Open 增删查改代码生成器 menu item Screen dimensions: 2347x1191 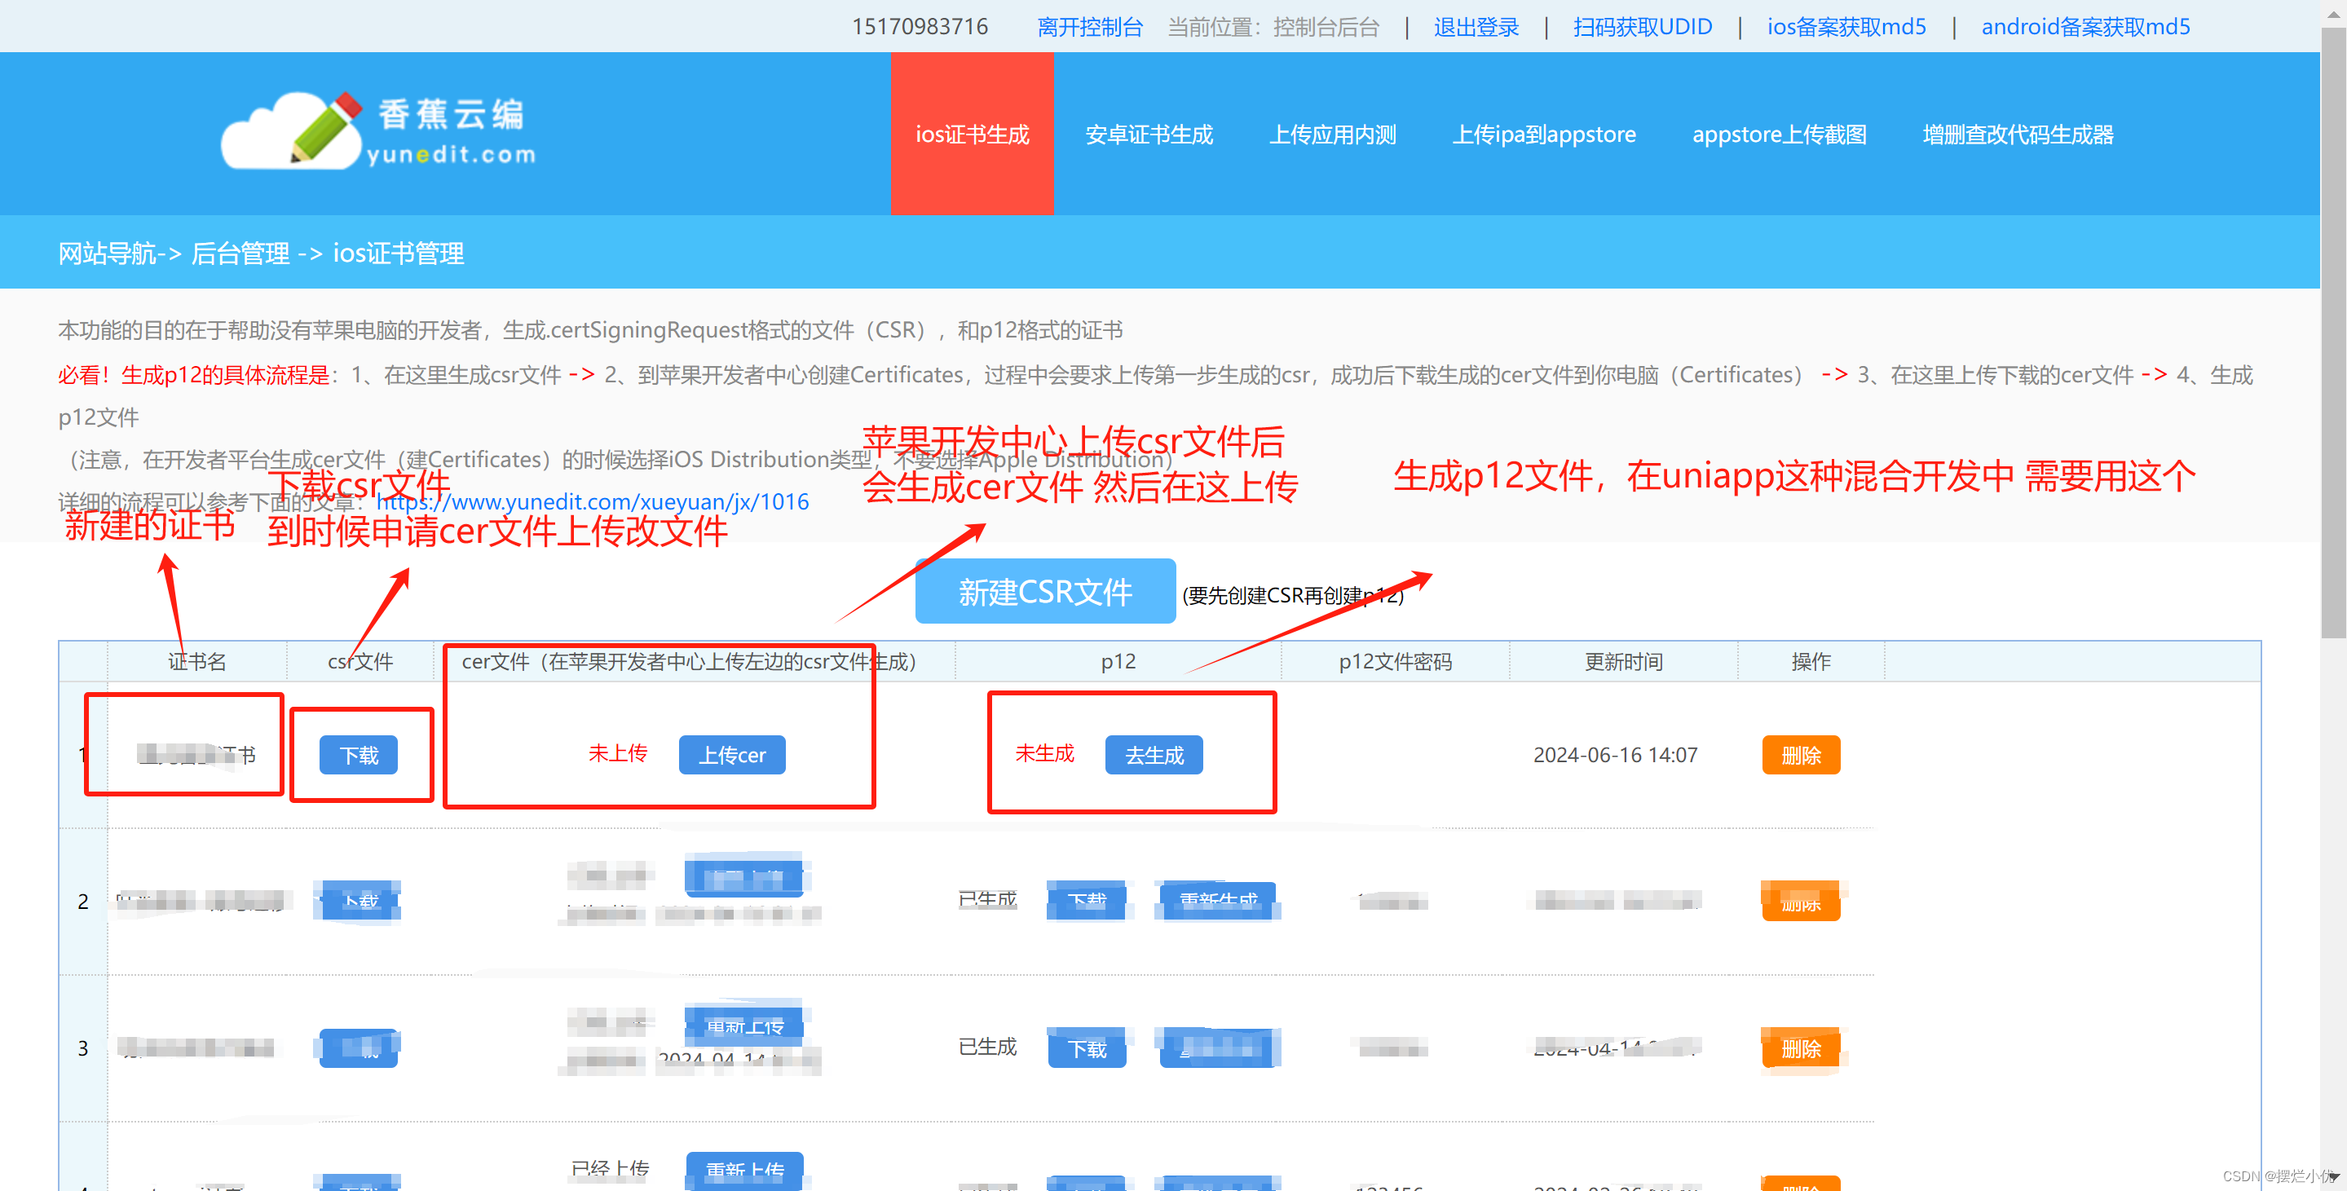coord(2017,135)
